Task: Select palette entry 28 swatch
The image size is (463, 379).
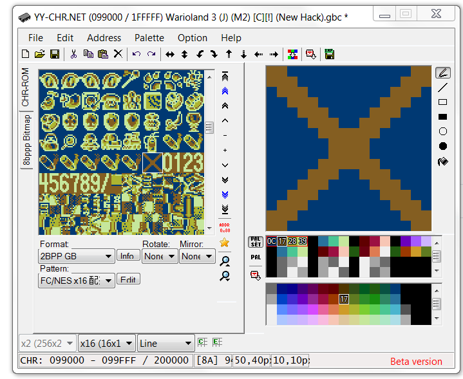Action: tap(292, 241)
